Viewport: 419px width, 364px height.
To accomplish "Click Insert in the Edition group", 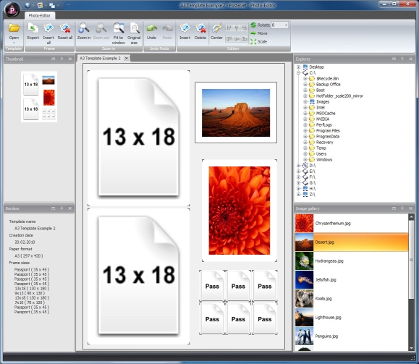I will click(185, 32).
